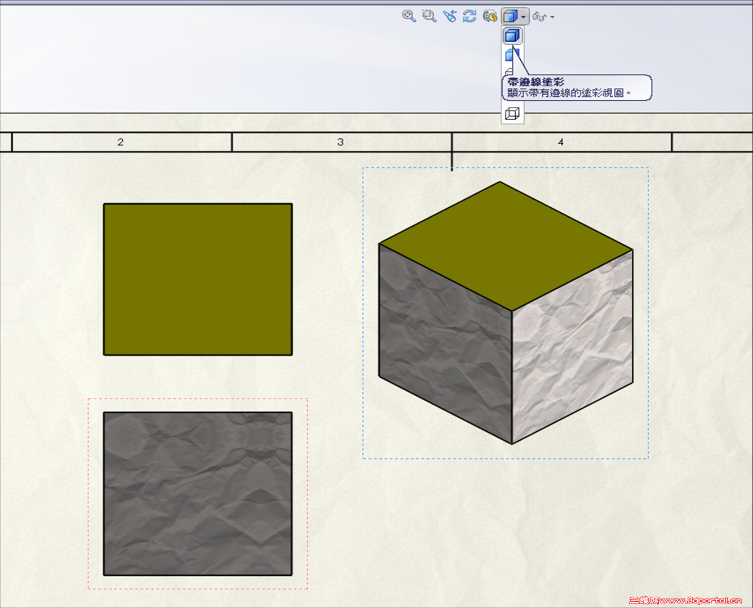Choose Shaded With Edges display style
Screen dimensions: 753x608
[512, 36]
